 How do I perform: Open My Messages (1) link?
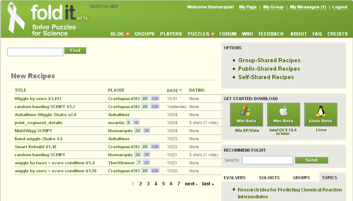tap(308, 7)
